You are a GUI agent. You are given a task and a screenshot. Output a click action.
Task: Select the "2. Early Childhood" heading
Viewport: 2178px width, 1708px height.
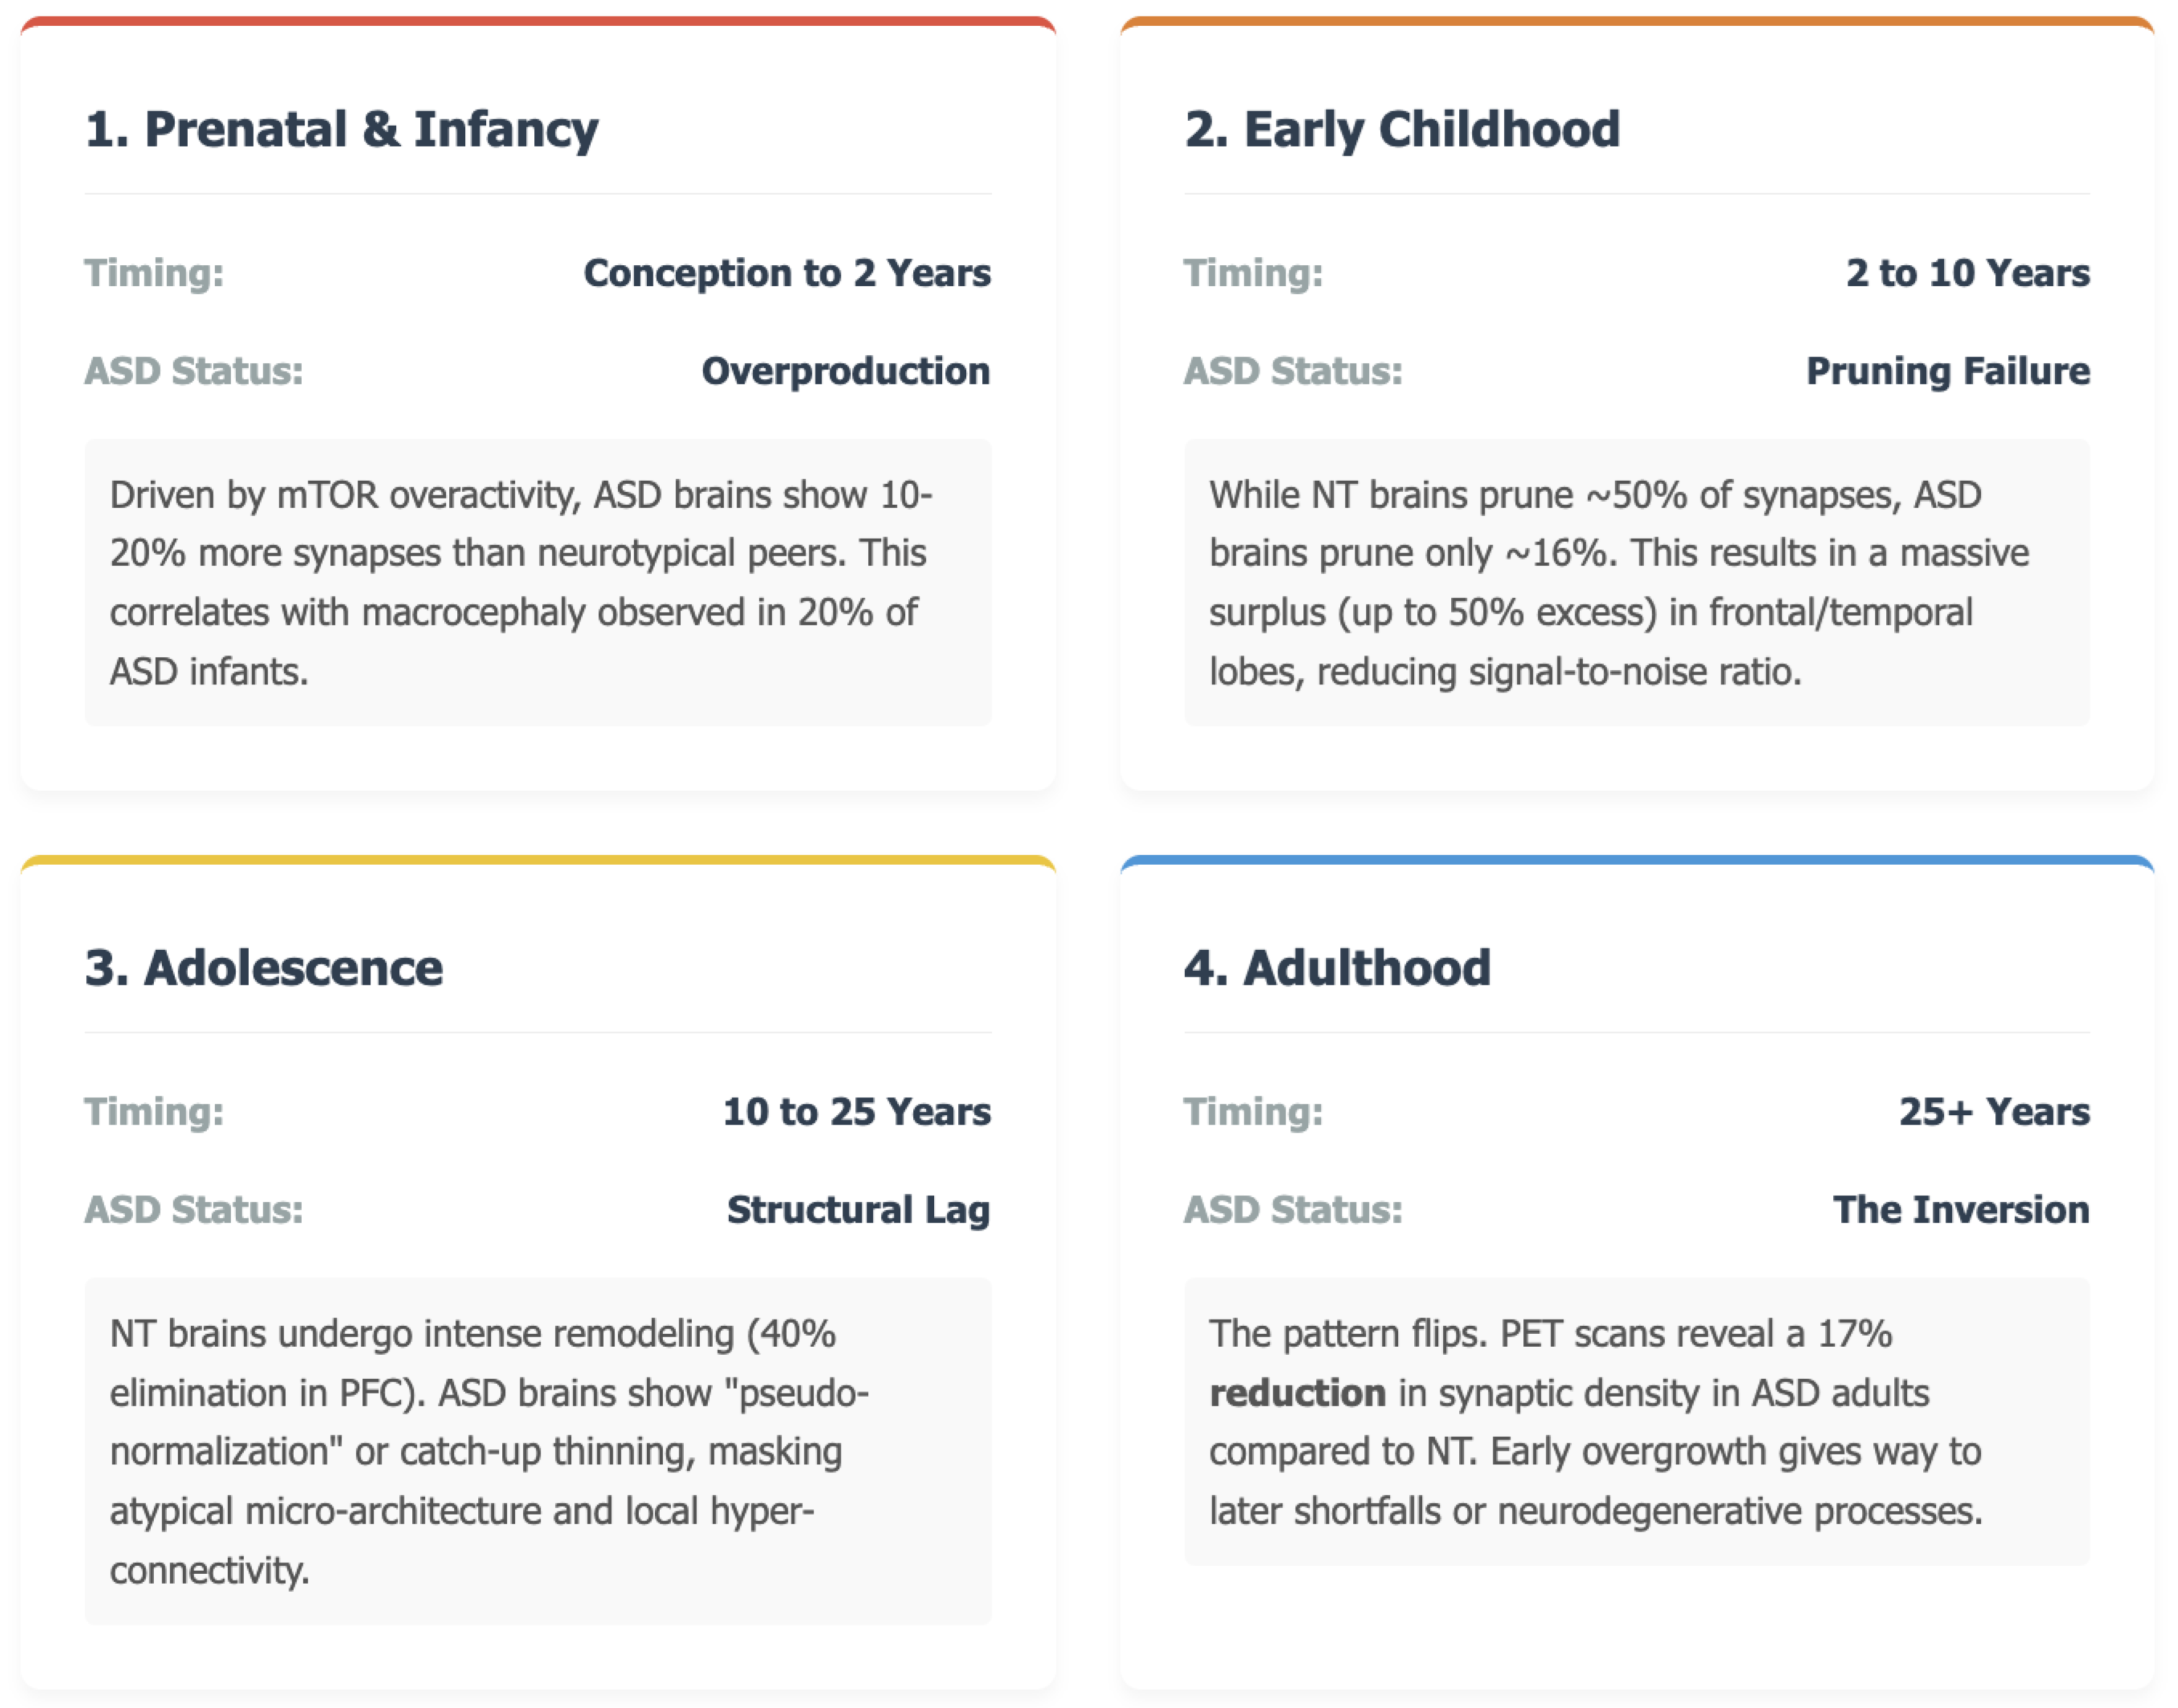1401,130
